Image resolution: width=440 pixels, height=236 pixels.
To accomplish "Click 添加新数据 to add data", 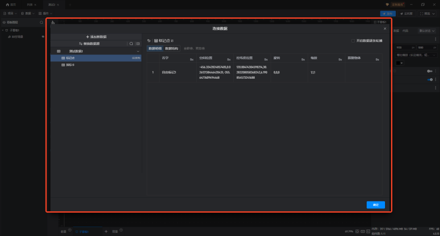I will click(x=96, y=37).
